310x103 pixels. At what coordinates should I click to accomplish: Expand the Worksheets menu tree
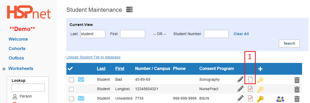4,69
